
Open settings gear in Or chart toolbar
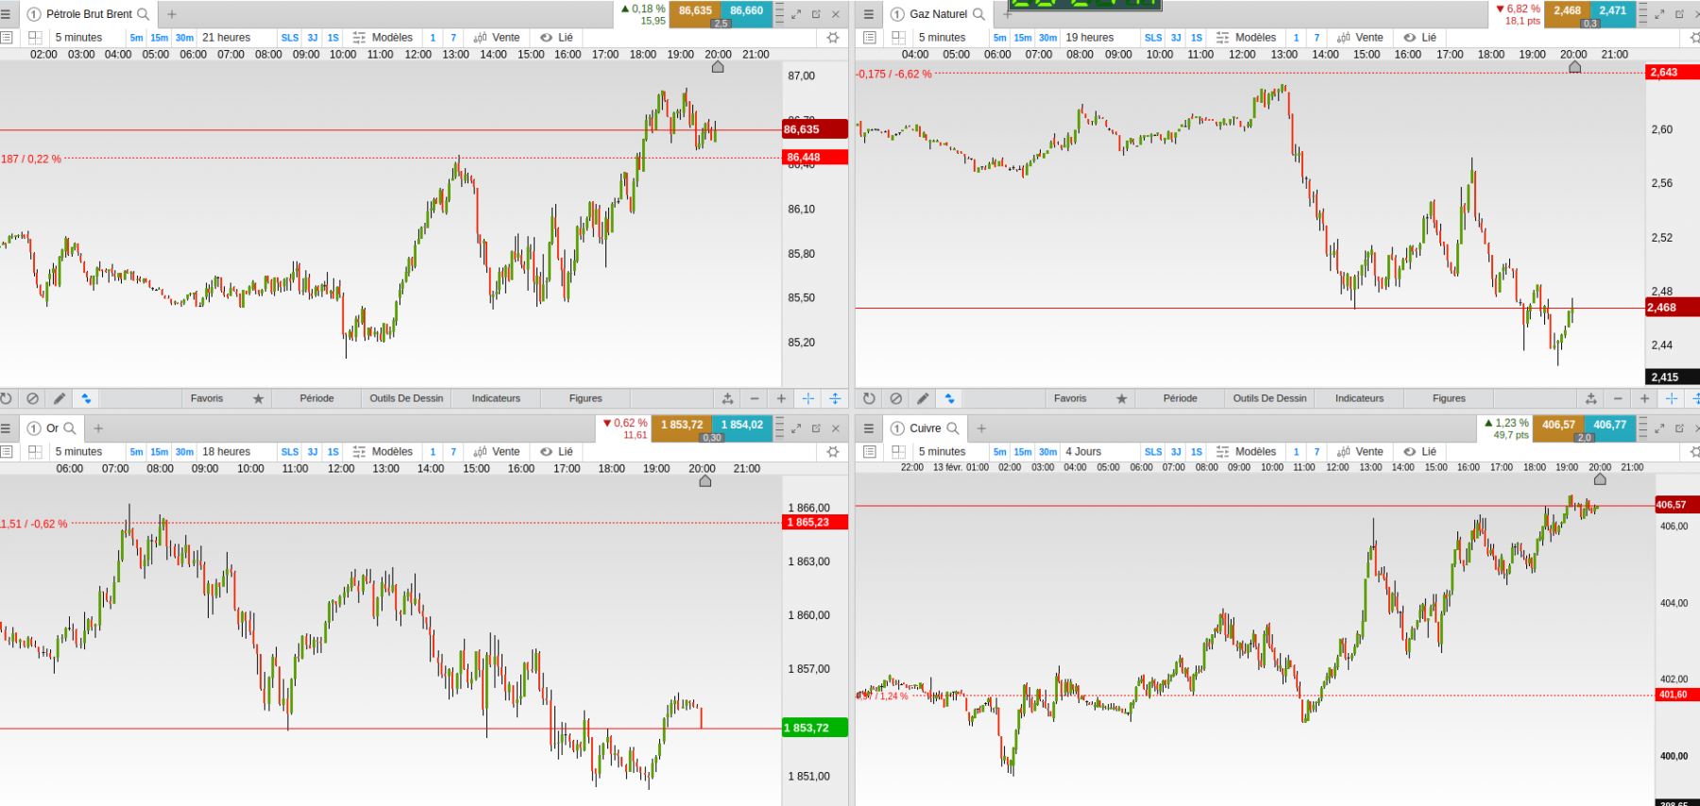coord(833,452)
